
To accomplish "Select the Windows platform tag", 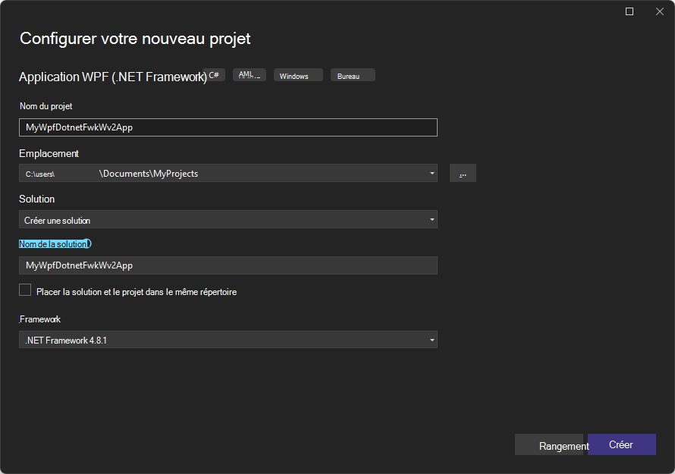I will pyautogui.click(x=297, y=74).
